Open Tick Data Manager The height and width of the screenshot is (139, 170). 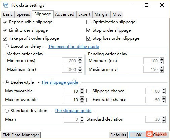(x=21, y=135)
